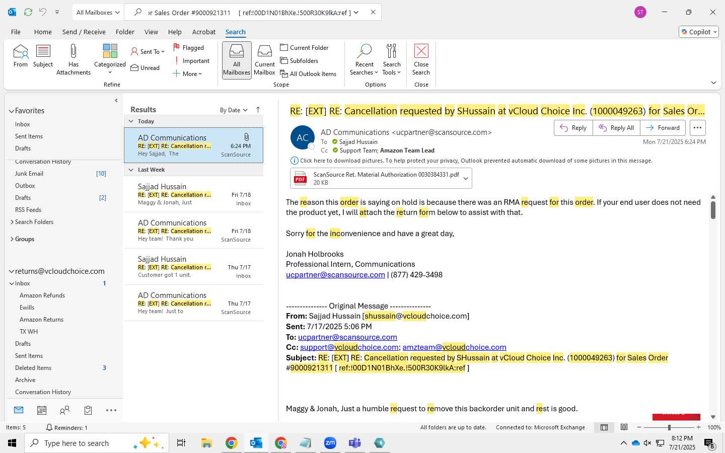Open the Windows Start menu
This screenshot has height=453, width=725.
tap(12, 443)
